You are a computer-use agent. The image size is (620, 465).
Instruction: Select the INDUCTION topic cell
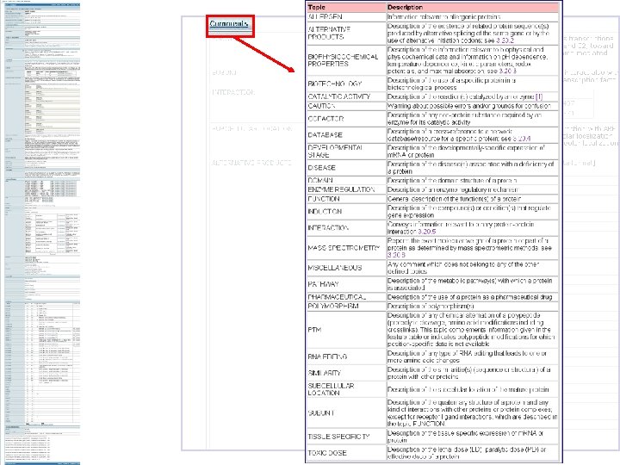click(x=347, y=212)
